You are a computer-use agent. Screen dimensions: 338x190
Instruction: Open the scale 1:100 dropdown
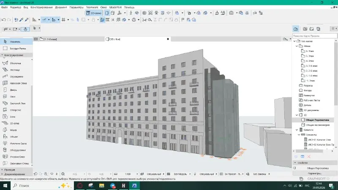coord(130,174)
